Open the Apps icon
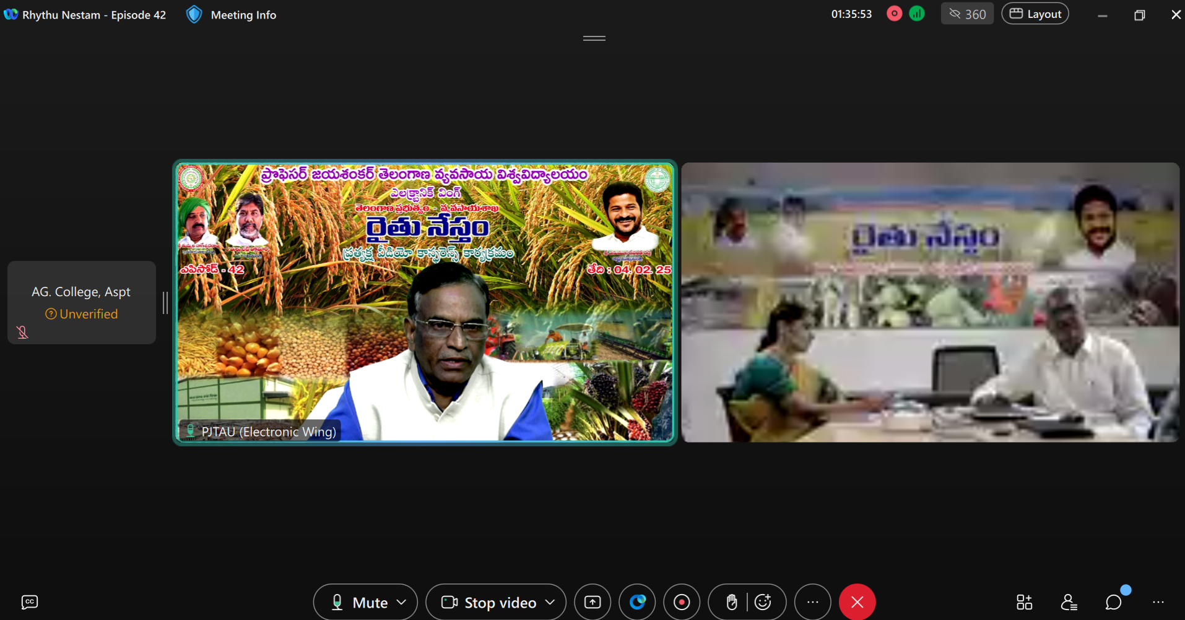The height and width of the screenshot is (620, 1185). tap(1024, 602)
